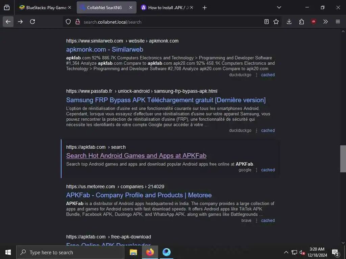Expand options dots for Samsung FRP result

[x=256, y=131]
